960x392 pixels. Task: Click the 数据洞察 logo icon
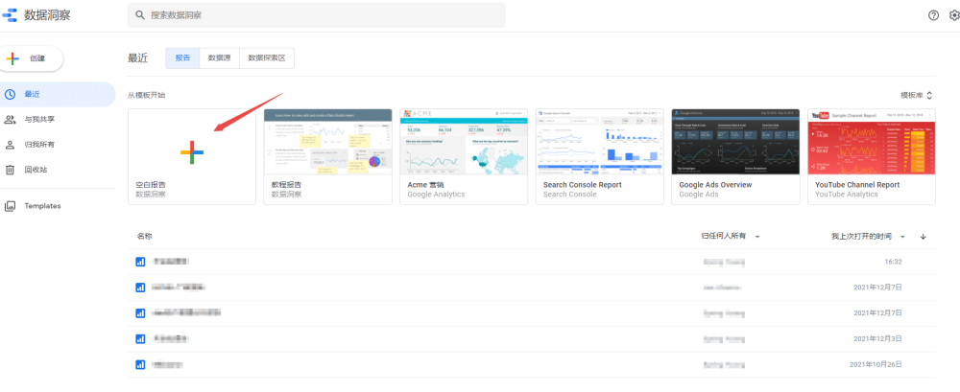point(12,15)
